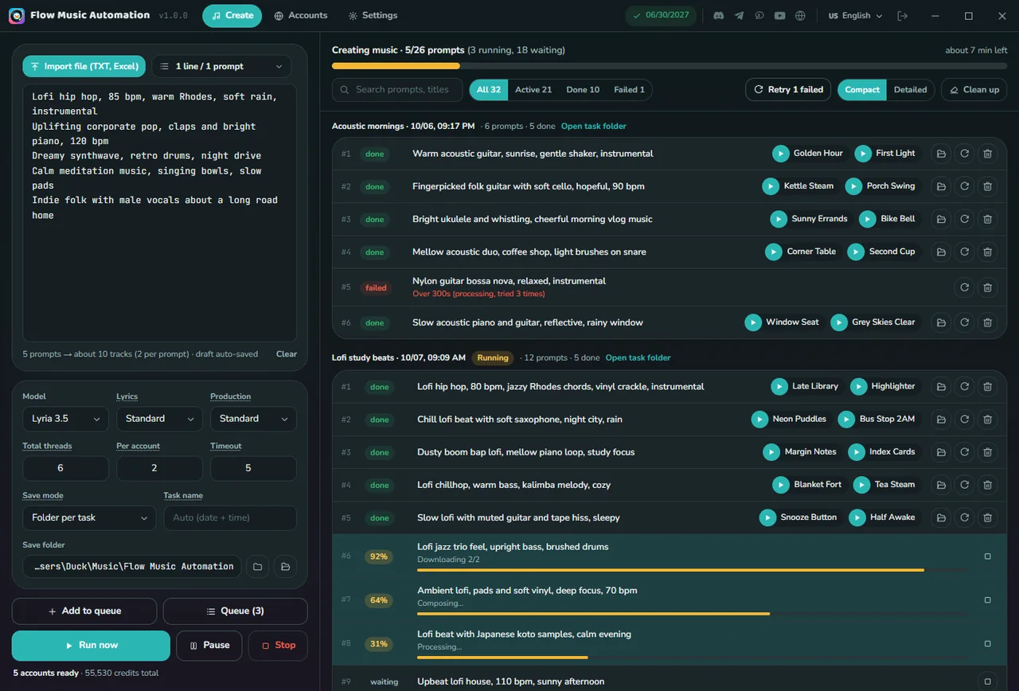Open the Production dropdown
The image size is (1019, 691).
click(253, 419)
